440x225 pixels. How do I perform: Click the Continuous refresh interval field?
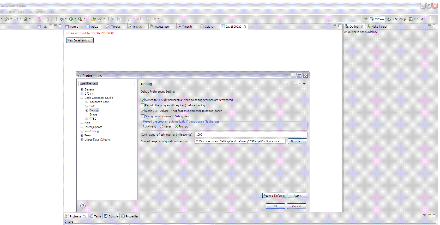[x=251, y=135]
